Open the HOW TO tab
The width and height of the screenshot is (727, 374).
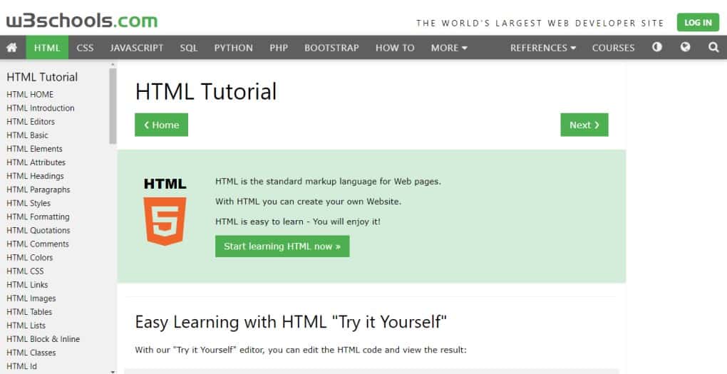pos(395,48)
